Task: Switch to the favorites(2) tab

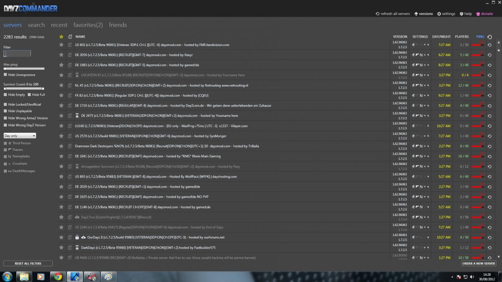Action: point(88,25)
